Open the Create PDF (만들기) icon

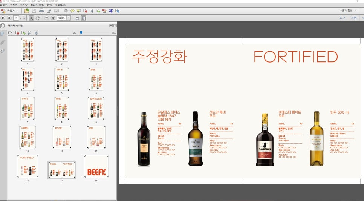tap(3, 11)
